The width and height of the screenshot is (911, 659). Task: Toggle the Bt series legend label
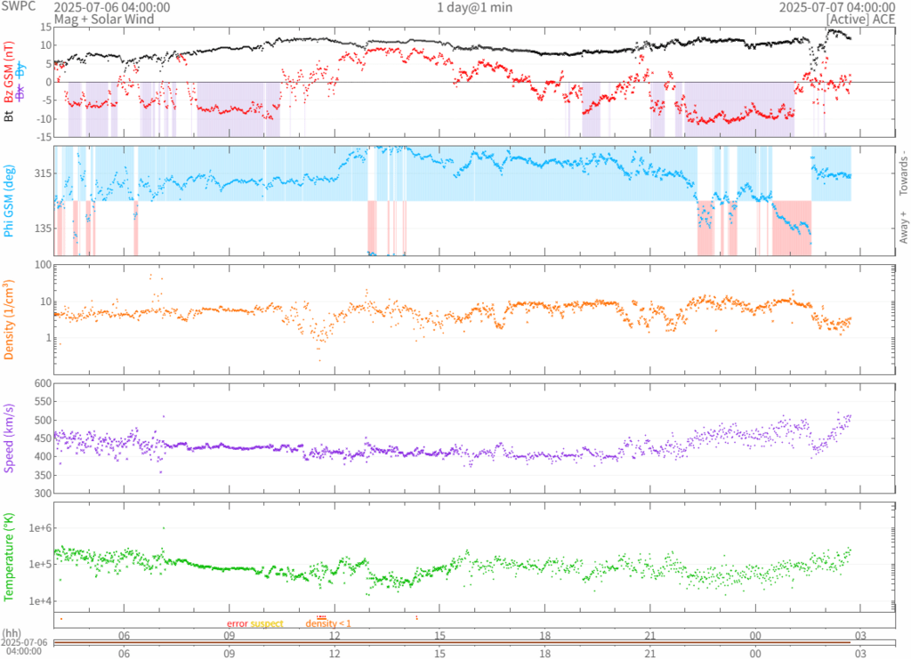pos(9,115)
